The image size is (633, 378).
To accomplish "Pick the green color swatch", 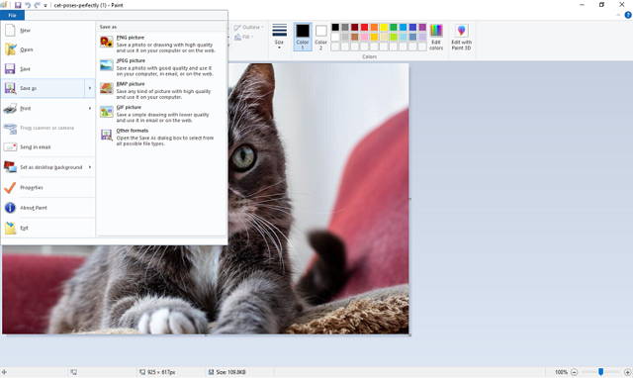I will point(394,27).
